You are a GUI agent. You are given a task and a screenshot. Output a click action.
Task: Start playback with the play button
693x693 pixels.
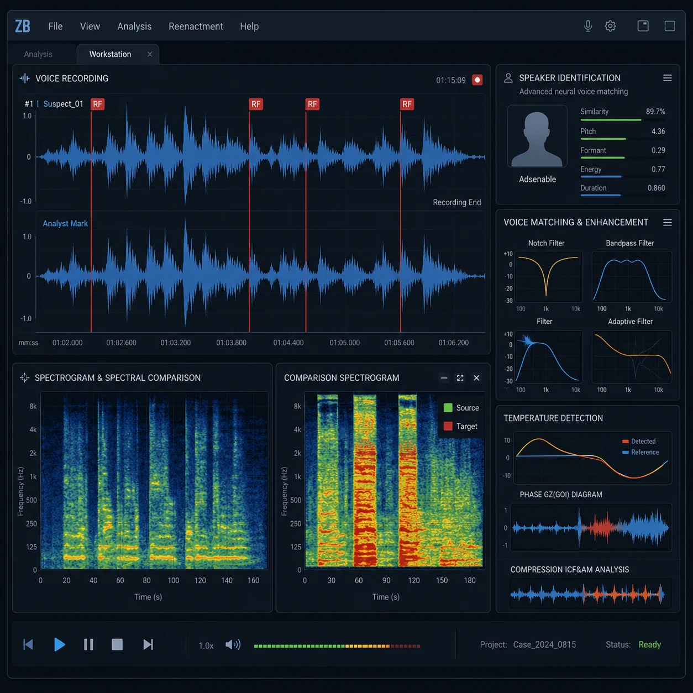(x=60, y=644)
